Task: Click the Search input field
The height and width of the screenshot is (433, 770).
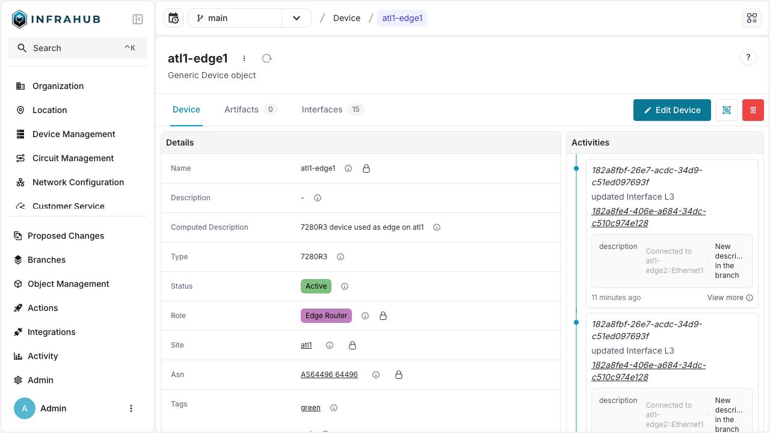Action: [77, 48]
